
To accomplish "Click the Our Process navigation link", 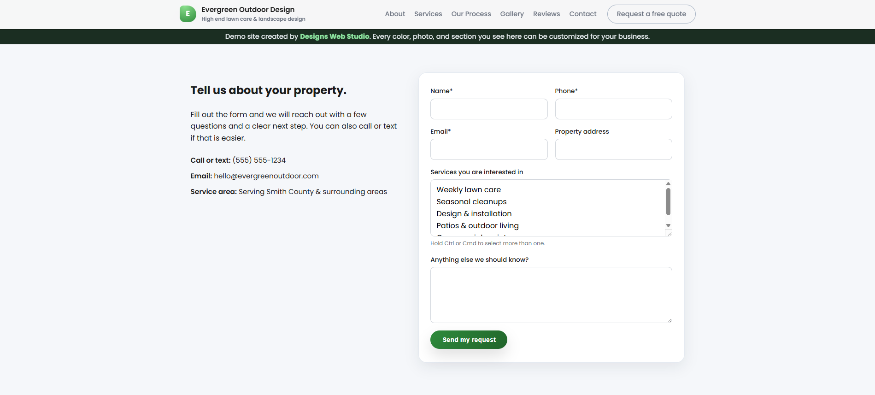I will [x=471, y=14].
